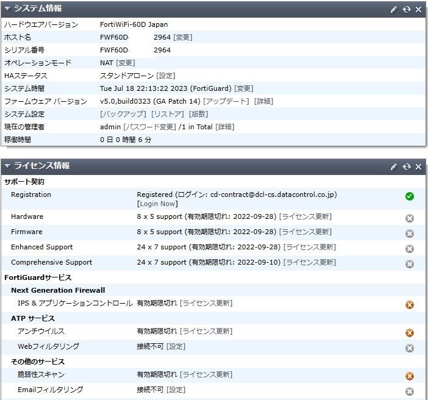The width and height of the screenshot is (428, 400).
Task: Click the システム情報 panel title
Action: click(38, 9)
